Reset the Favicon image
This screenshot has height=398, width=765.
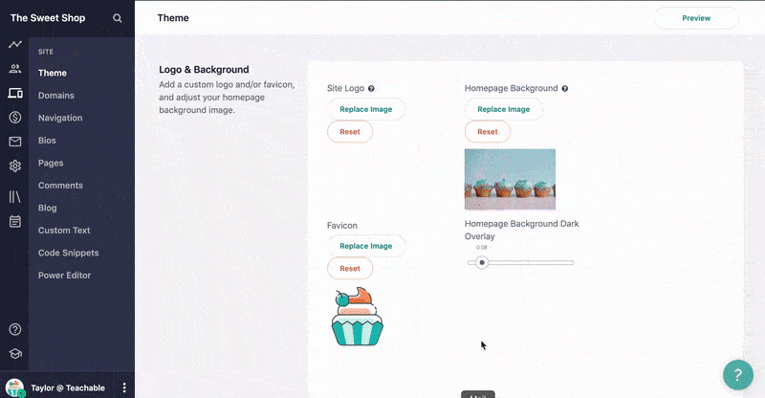coord(350,269)
